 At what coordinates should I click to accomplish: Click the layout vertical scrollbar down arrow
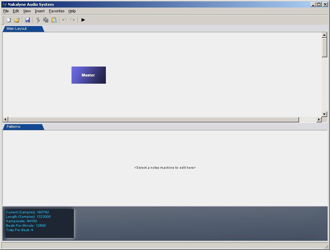[x=324, y=114]
